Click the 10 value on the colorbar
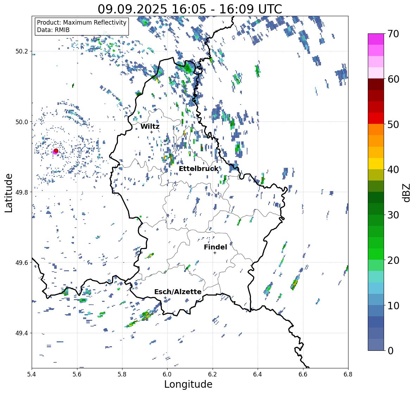Image resolution: width=415 pixels, height=393 pixels. (x=393, y=305)
